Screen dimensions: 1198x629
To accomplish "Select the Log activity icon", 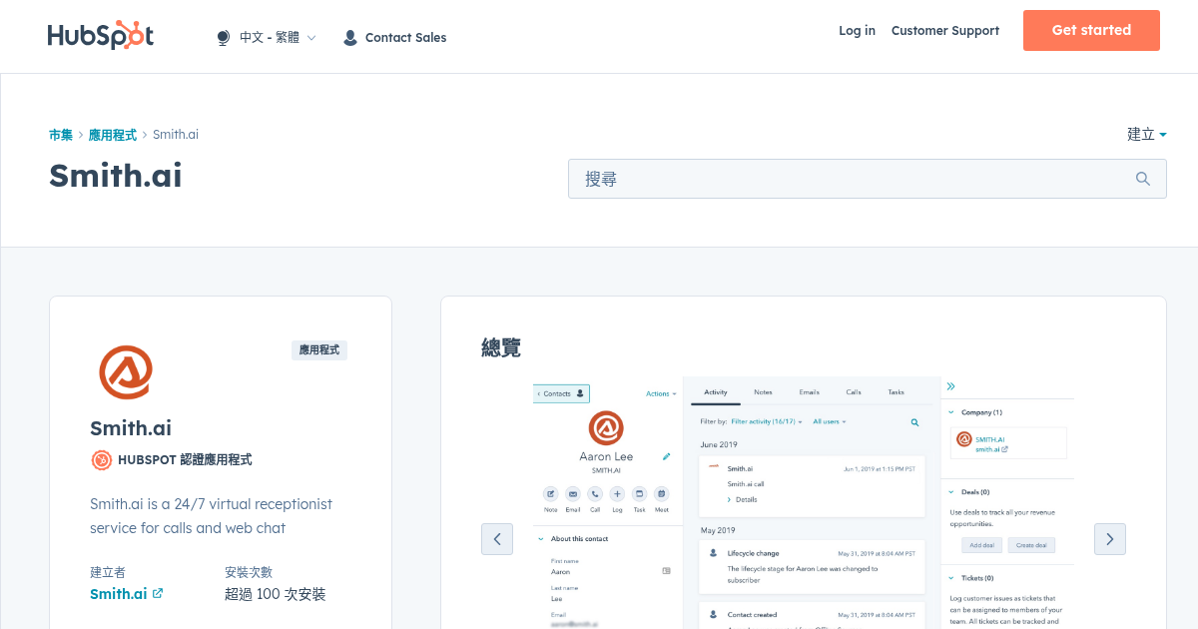I will pos(617,496).
